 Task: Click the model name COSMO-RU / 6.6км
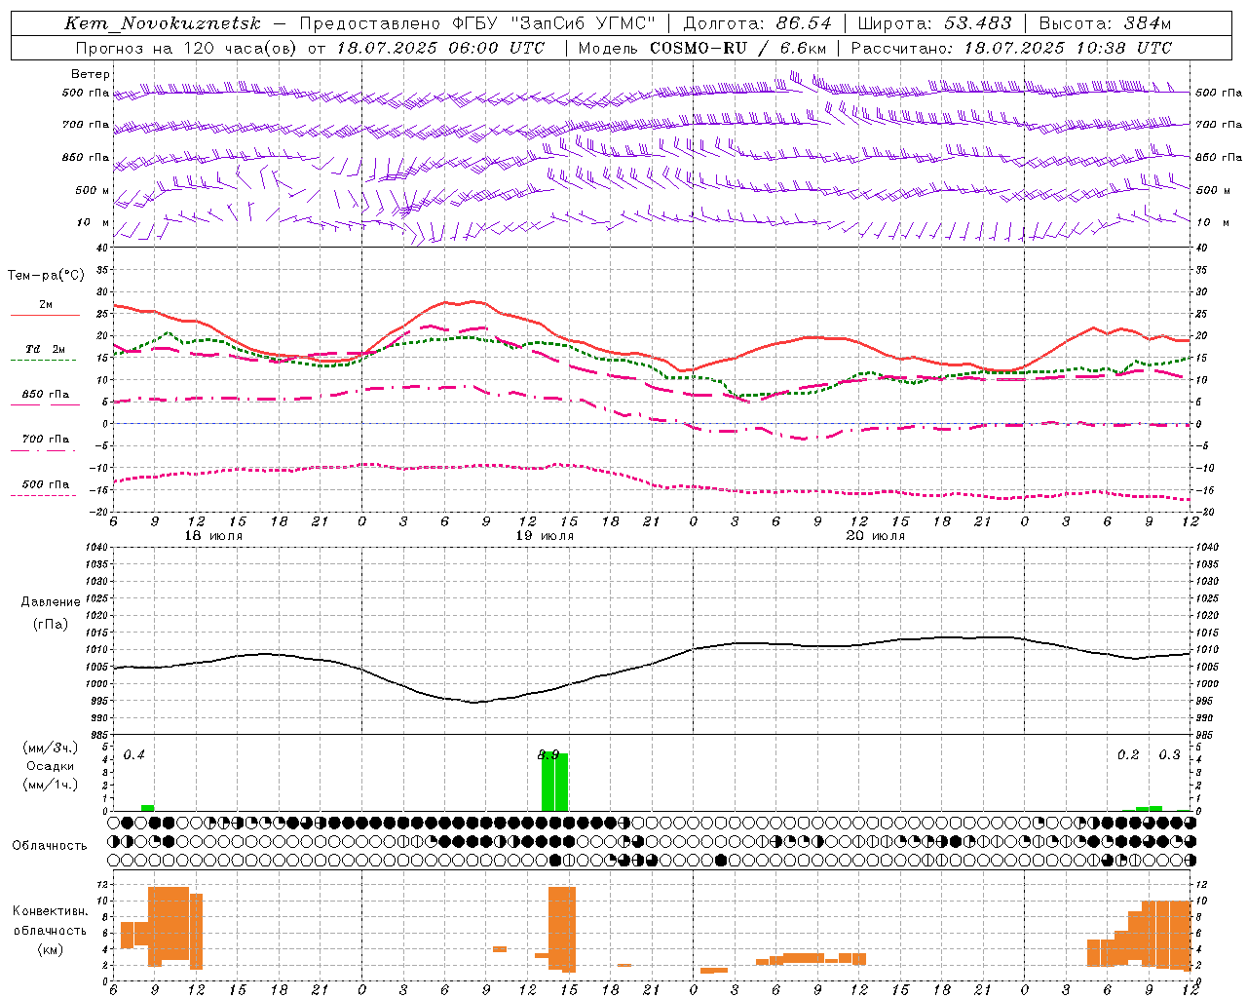(737, 48)
